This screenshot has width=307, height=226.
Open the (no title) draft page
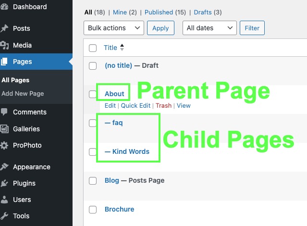click(x=119, y=65)
